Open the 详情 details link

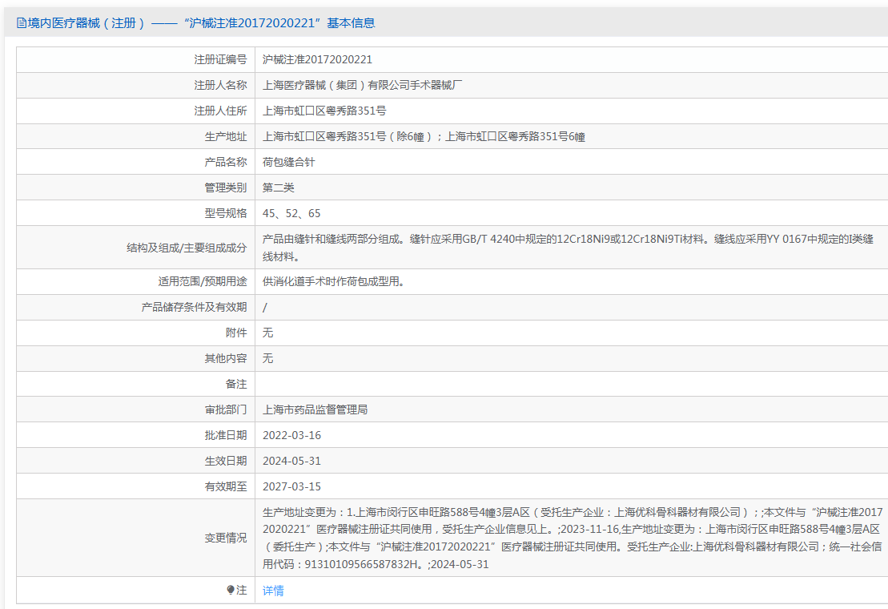point(273,591)
